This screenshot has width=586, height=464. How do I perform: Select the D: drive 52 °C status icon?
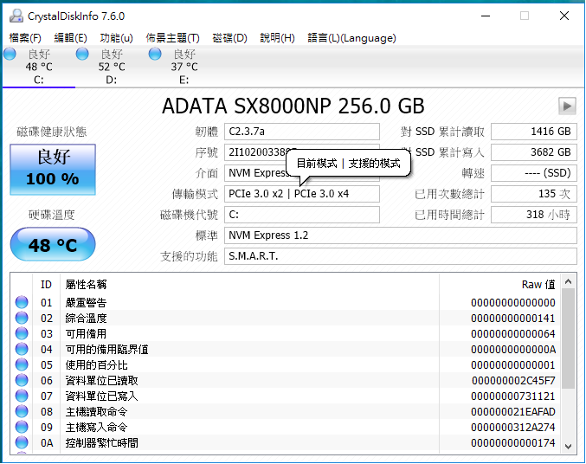tap(82, 55)
